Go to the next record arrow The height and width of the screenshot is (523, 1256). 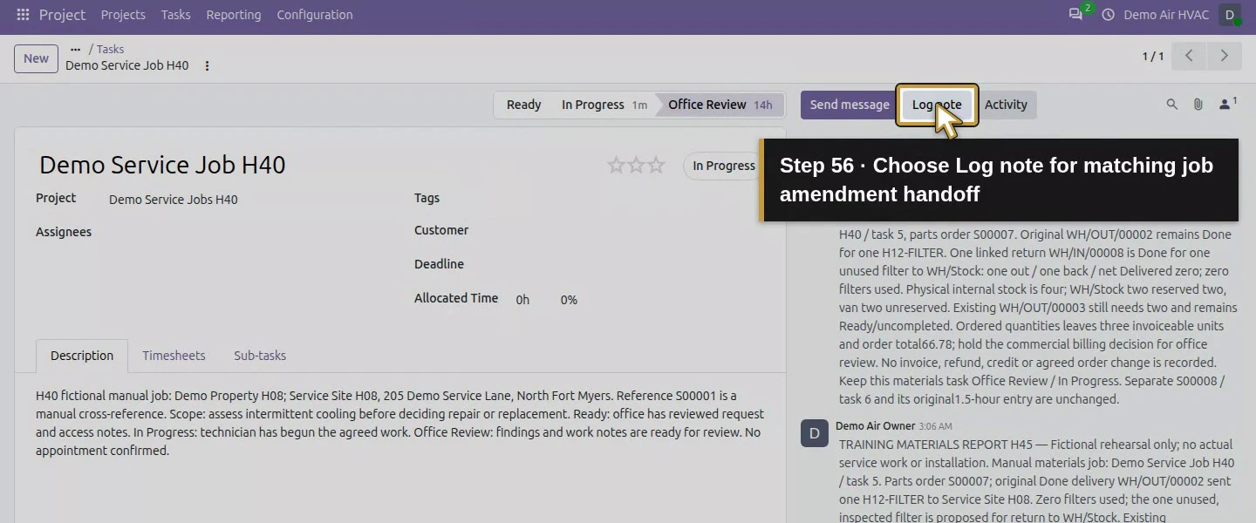coord(1224,56)
